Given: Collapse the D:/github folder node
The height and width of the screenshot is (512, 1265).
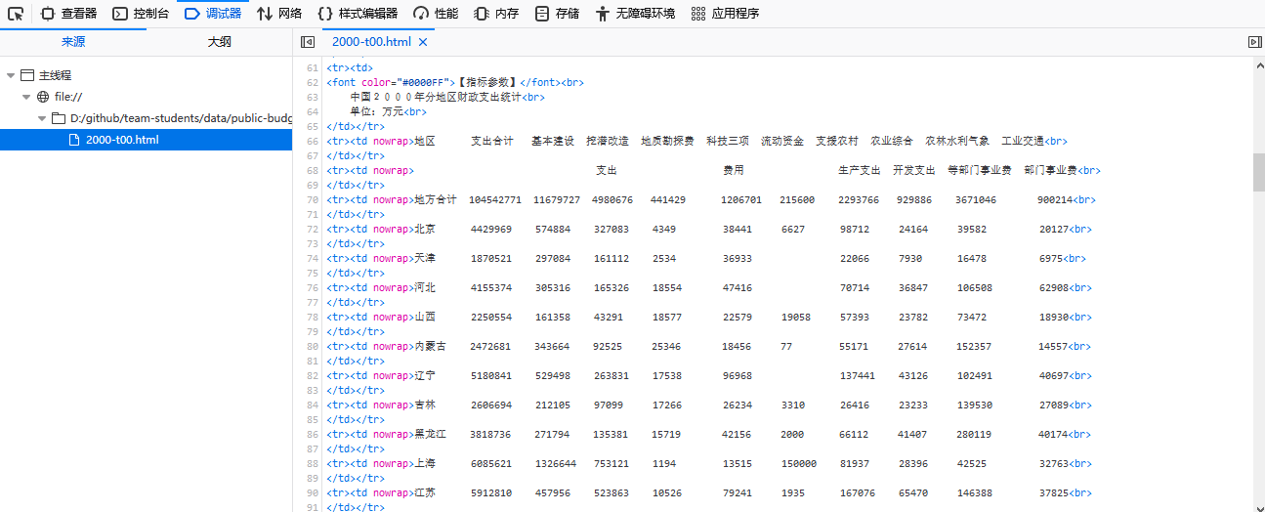Looking at the screenshot, I should pyautogui.click(x=42, y=118).
